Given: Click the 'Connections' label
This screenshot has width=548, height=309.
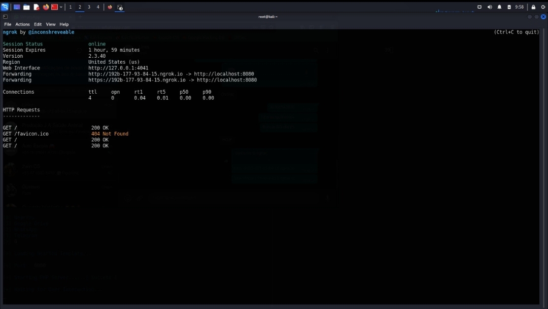Looking at the screenshot, I should coord(19,92).
